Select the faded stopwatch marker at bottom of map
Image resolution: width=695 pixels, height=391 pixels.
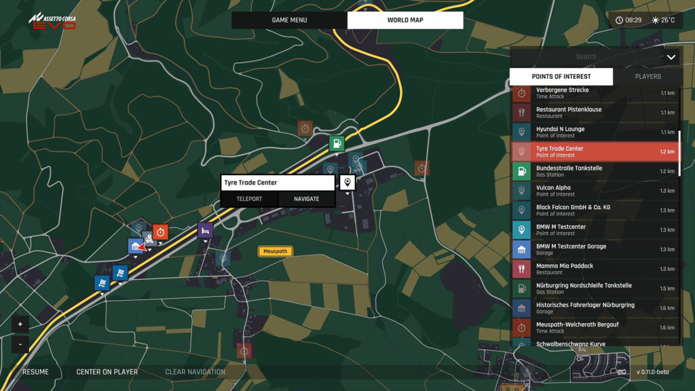pyautogui.click(x=244, y=351)
